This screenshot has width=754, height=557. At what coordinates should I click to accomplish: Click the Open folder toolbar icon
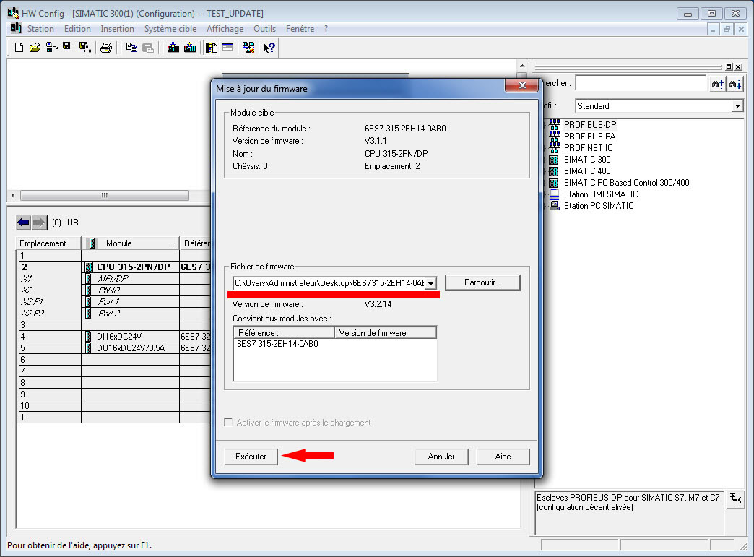(x=35, y=48)
